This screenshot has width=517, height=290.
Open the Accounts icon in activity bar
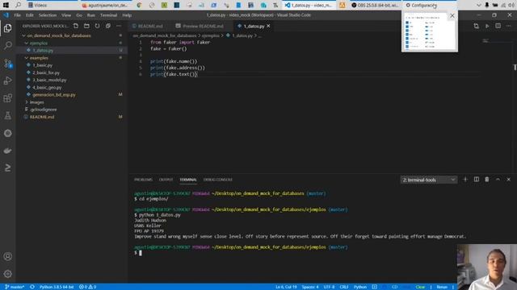point(8,256)
